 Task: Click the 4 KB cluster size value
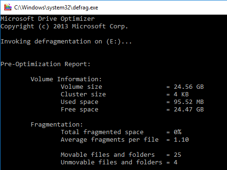tap(181, 94)
